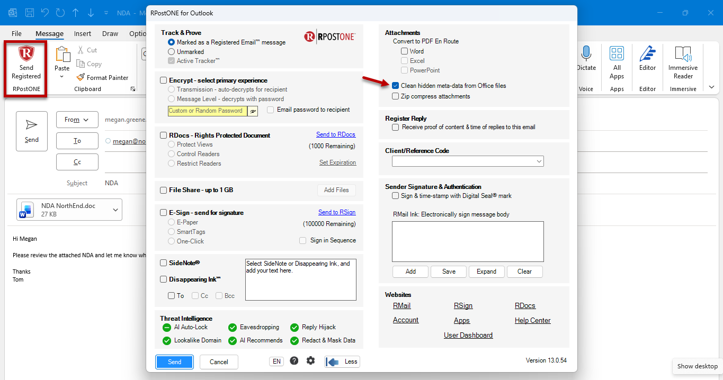The height and width of the screenshot is (380, 723).
Task: Click the Reply Hijack green check icon
Action: pyautogui.click(x=294, y=328)
